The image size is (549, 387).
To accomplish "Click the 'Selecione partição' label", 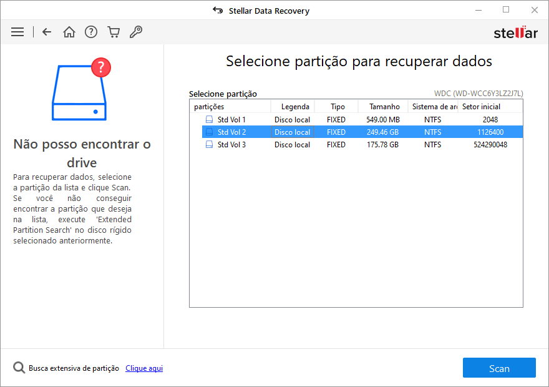I will coord(223,94).
